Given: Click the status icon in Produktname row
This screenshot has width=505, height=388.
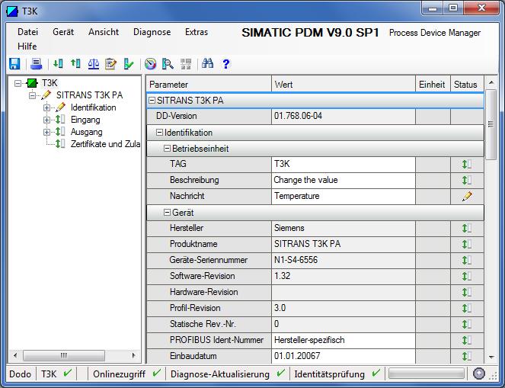Looking at the screenshot, I should [x=467, y=244].
